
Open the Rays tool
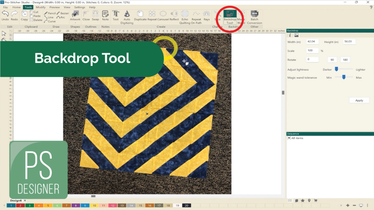click(x=207, y=14)
